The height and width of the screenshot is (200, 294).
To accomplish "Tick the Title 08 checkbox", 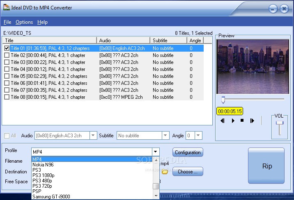I will [x=7, y=97].
